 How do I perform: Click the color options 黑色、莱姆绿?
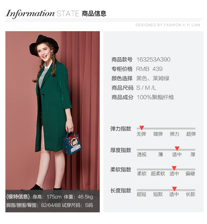pyautogui.click(x=153, y=78)
